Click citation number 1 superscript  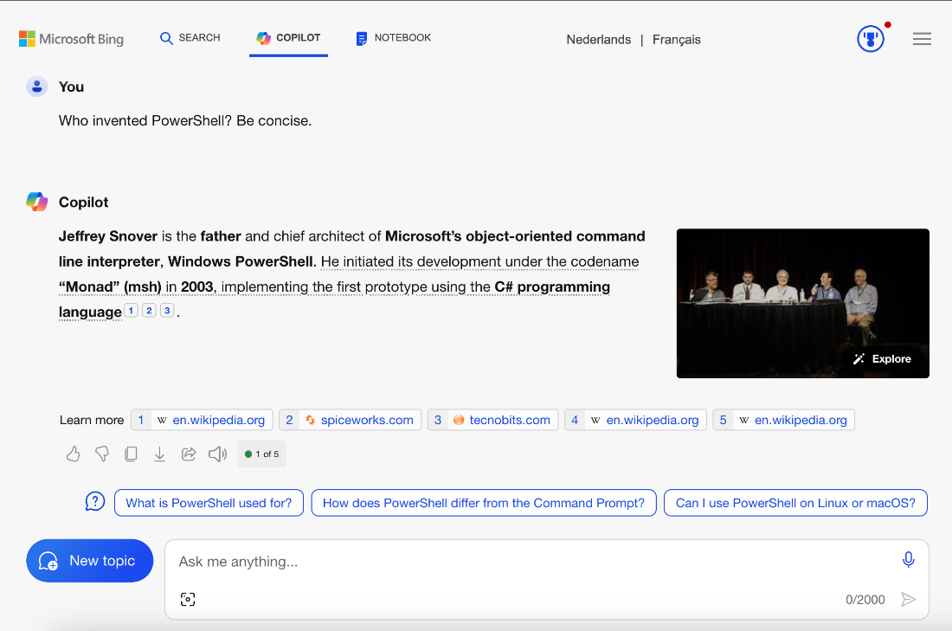131,311
